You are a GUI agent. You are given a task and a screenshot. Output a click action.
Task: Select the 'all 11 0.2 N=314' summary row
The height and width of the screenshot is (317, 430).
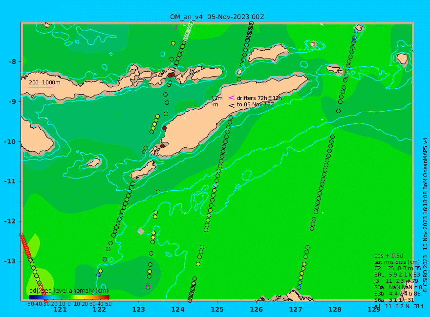399,306
